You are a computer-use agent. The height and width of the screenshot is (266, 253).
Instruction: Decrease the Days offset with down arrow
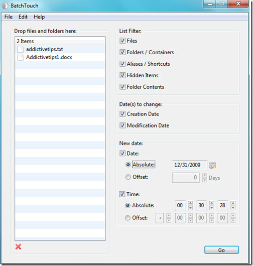205,180
